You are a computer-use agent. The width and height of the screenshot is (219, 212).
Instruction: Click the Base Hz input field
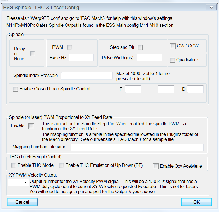(81, 58)
